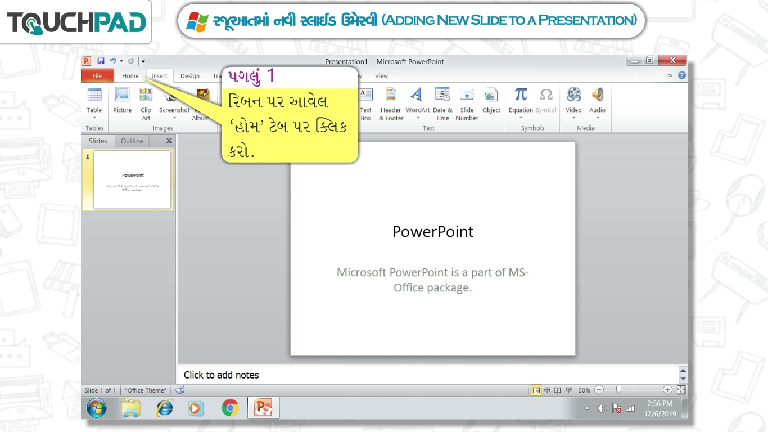The width and height of the screenshot is (768, 432).
Task: Insert an Equation using pi icon
Action: coord(521,103)
